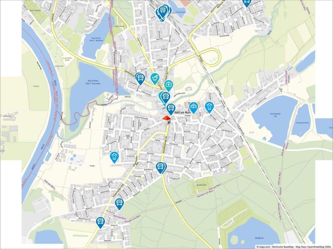
Task: Click the child marker near school marker
Action: pyautogui.click(x=209, y=107)
